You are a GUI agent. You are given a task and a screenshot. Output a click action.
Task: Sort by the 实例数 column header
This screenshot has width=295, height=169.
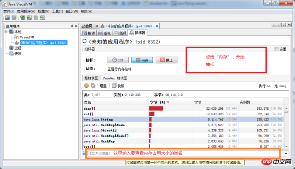[261, 102]
